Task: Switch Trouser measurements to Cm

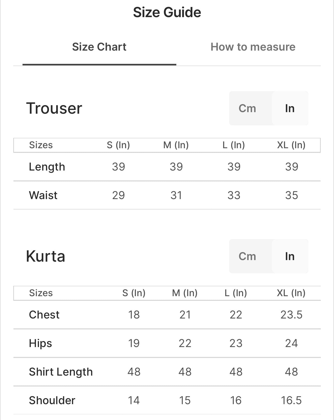Action: tap(247, 108)
